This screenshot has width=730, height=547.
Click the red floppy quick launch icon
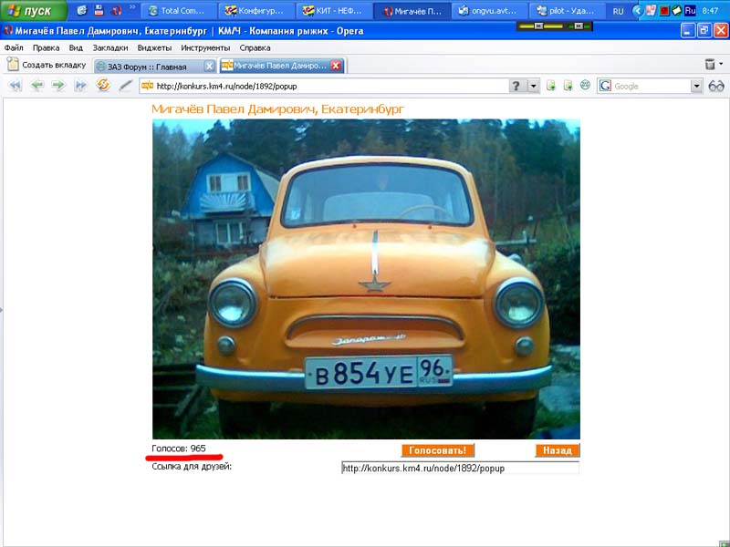99,10
